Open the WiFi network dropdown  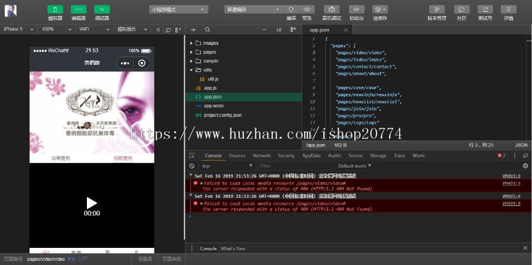pyautogui.click(x=95, y=30)
